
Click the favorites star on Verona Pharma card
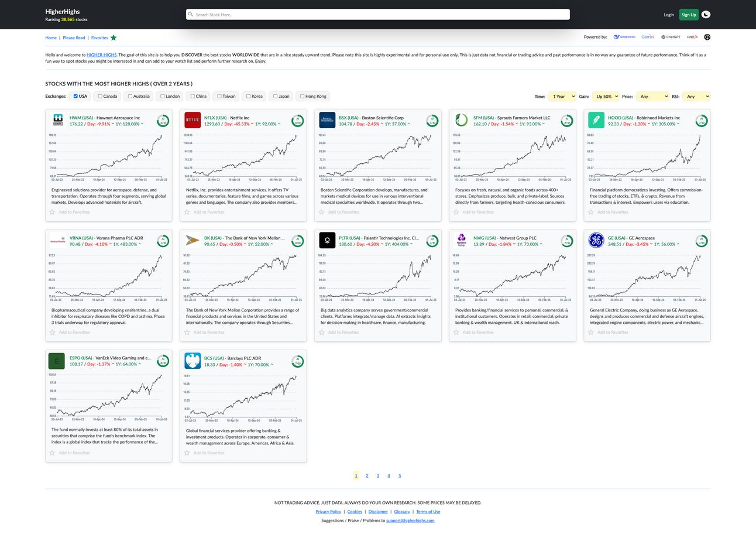coord(52,333)
